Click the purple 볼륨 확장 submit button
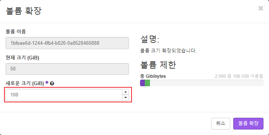This screenshot has width=269, height=135. [248, 124]
